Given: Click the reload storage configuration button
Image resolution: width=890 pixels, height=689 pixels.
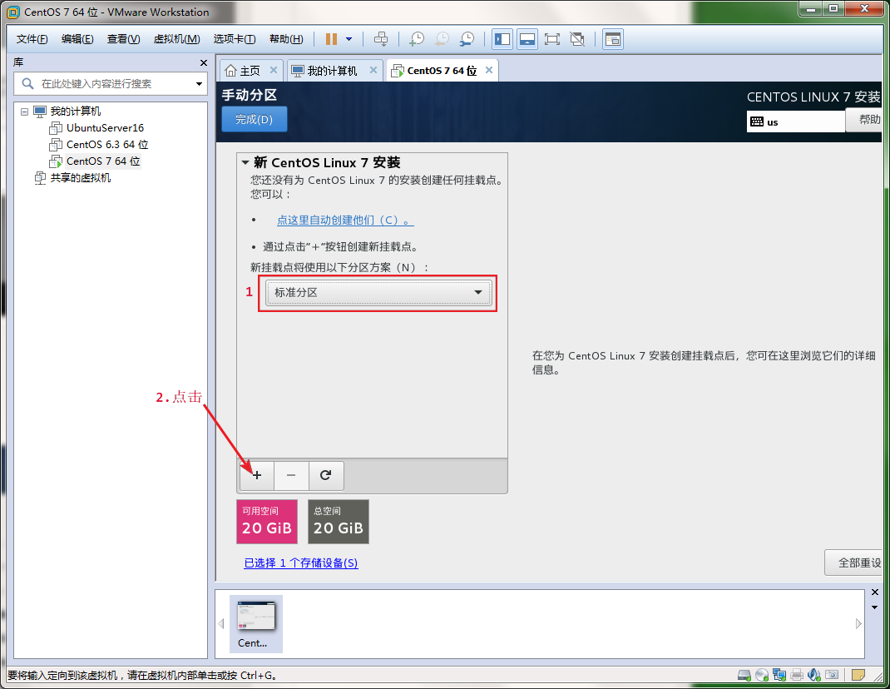Looking at the screenshot, I should (326, 475).
